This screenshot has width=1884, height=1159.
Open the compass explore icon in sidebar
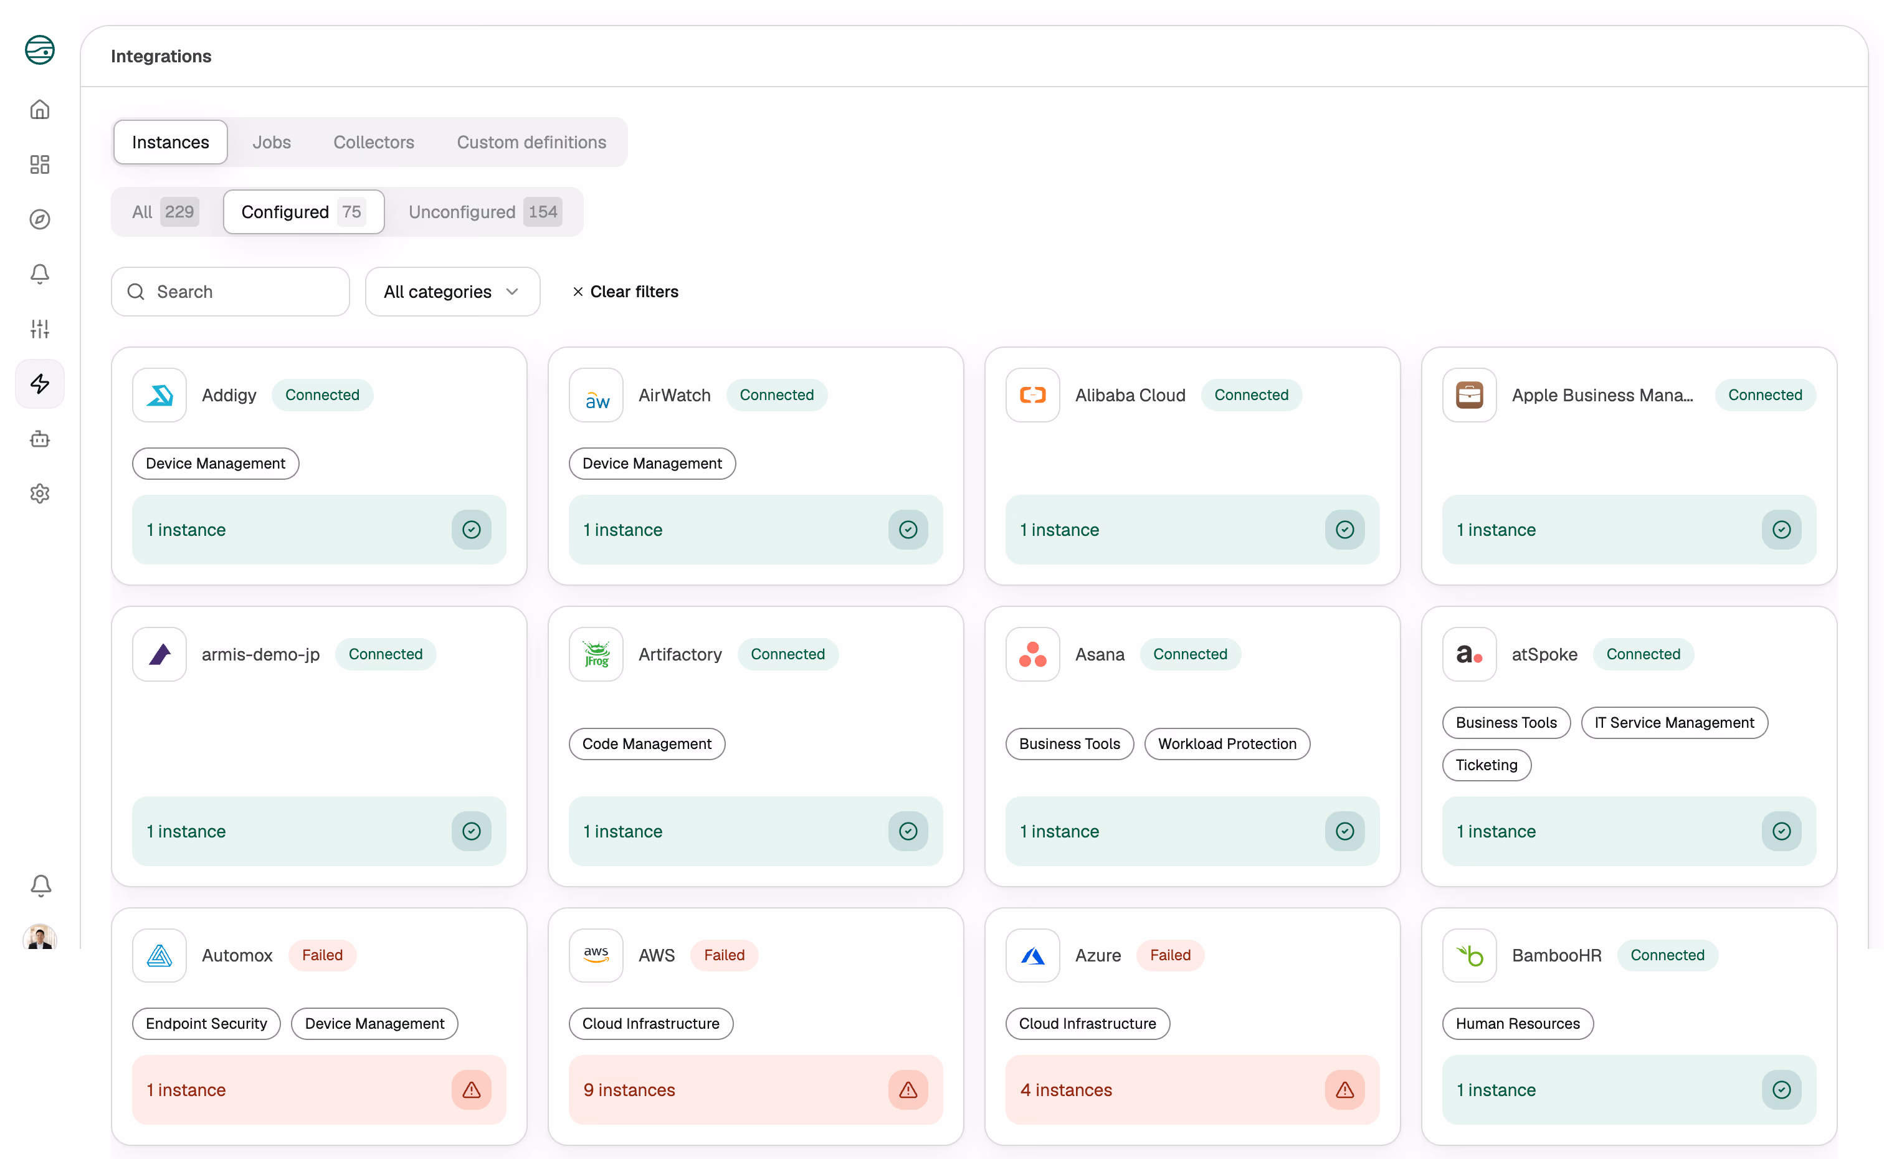tap(40, 219)
